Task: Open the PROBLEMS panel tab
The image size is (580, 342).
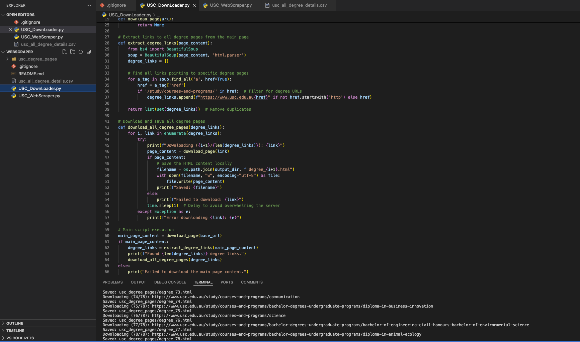Action: (112, 282)
